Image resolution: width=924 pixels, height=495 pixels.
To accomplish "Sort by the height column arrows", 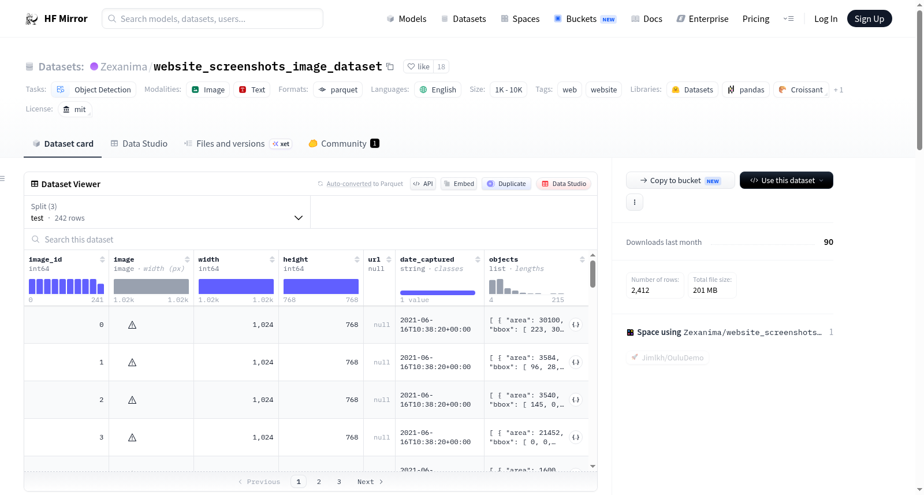I will [357, 259].
